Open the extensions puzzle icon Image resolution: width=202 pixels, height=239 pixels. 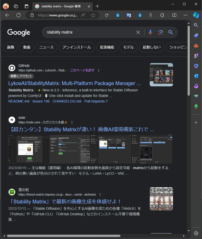point(162,15)
